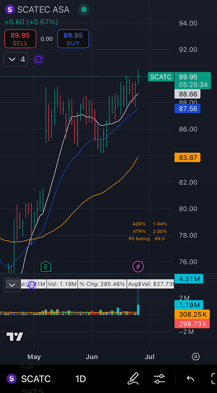Open symbol search via SCATC ticker
Viewport: 217px width, 393px height.
coord(36,379)
